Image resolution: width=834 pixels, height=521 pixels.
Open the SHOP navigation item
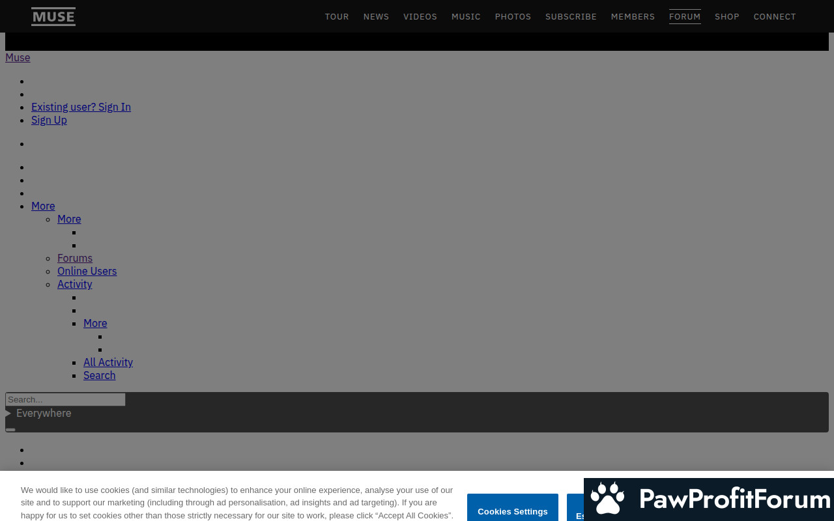(x=727, y=17)
